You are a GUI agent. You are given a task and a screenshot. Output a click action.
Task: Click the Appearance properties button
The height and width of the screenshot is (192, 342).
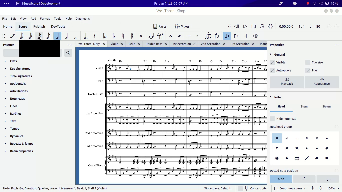tap(322, 82)
